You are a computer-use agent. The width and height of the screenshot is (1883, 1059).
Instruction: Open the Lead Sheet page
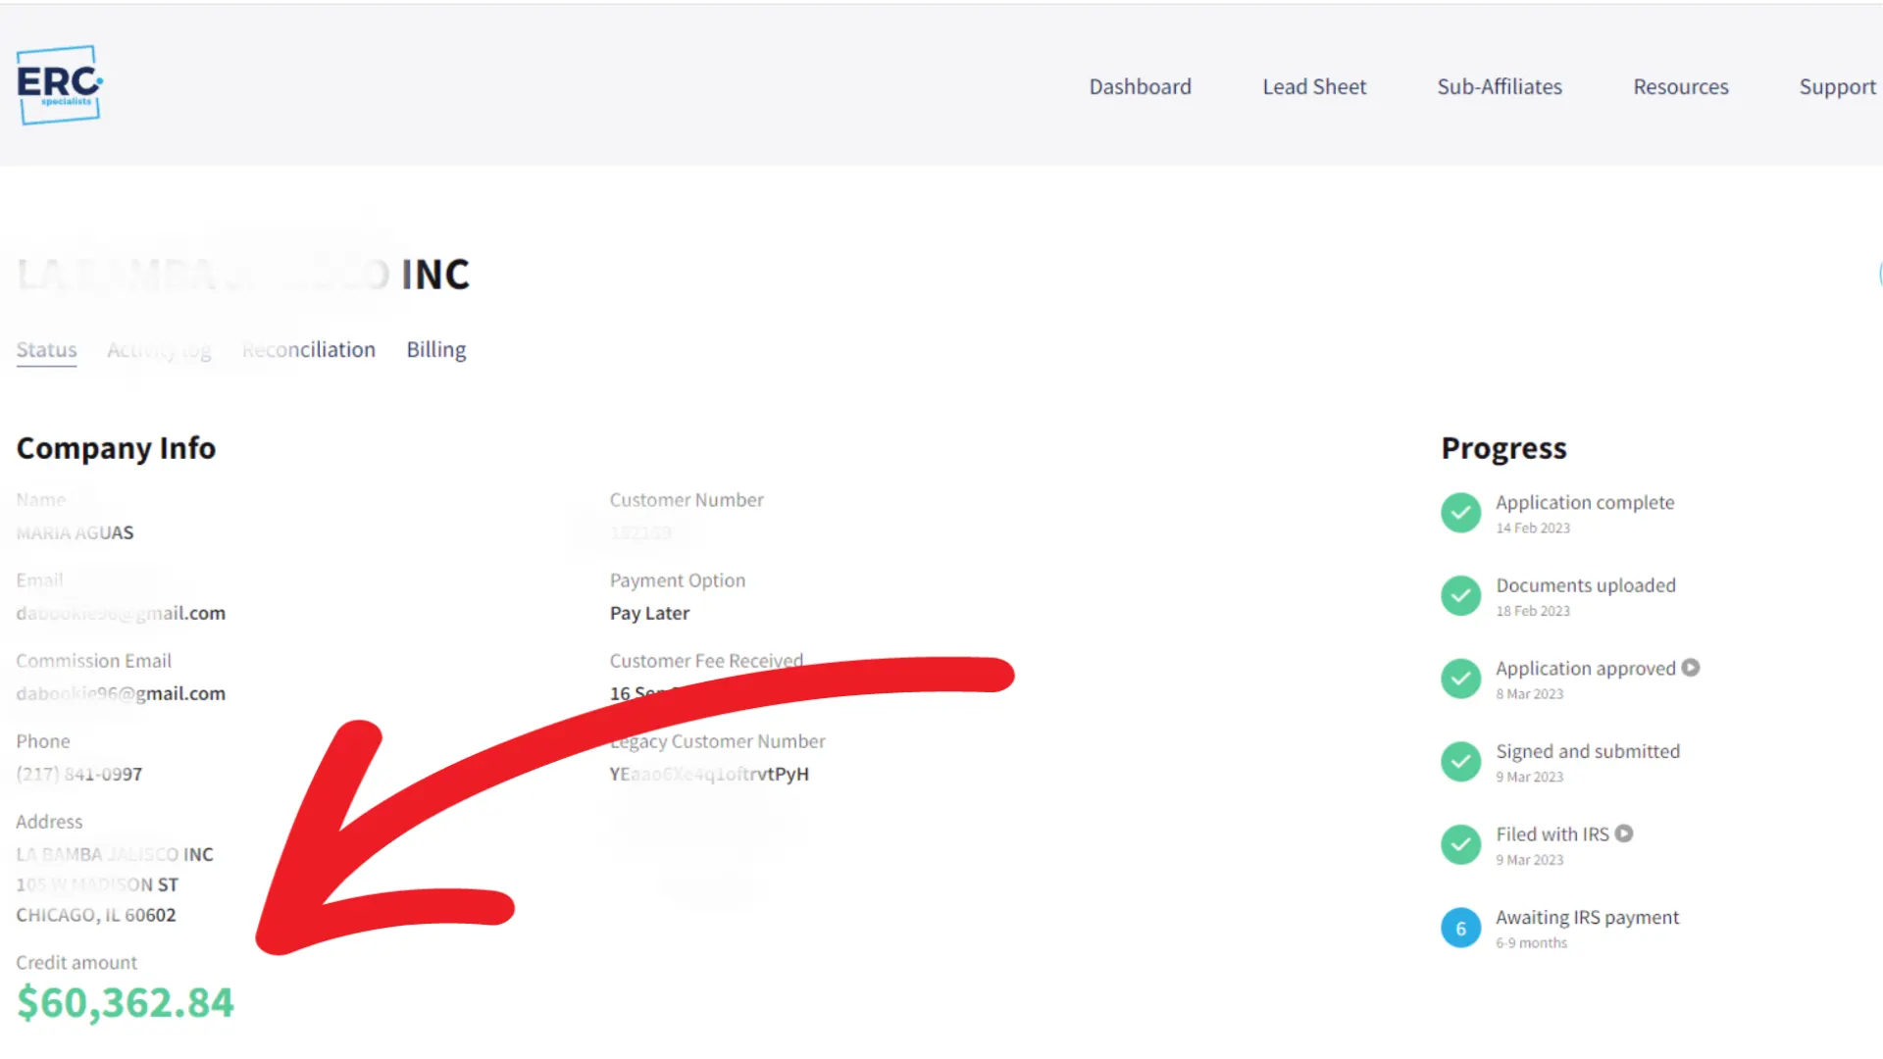pyautogui.click(x=1314, y=86)
